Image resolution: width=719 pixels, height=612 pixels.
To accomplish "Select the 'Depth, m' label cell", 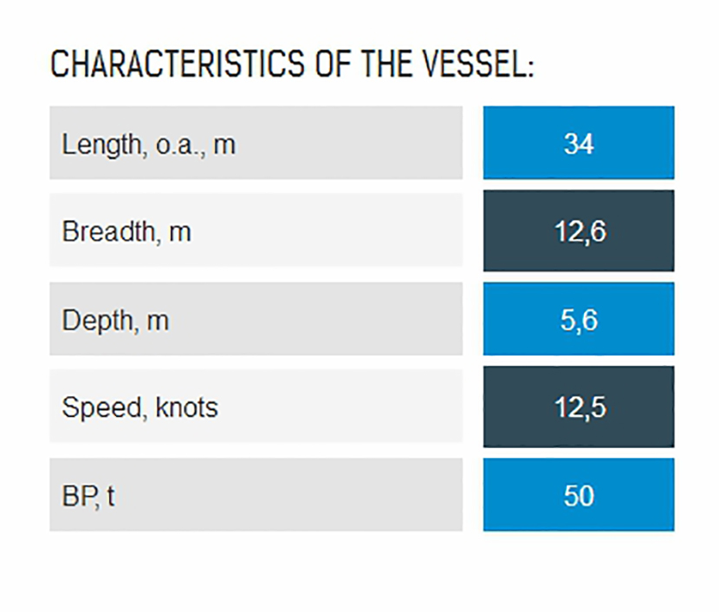I will (256, 320).
